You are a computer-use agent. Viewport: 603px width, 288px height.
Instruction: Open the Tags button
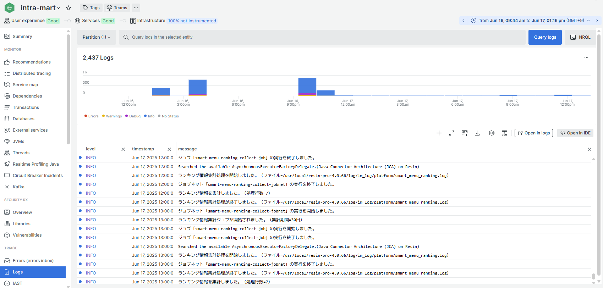pyautogui.click(x=91, y=8)
